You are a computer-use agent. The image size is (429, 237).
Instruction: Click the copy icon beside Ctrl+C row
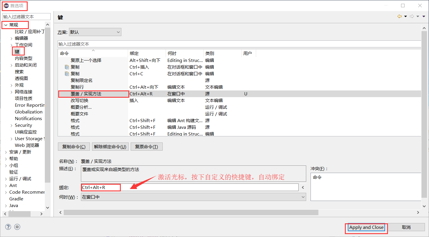click(67, 74)
